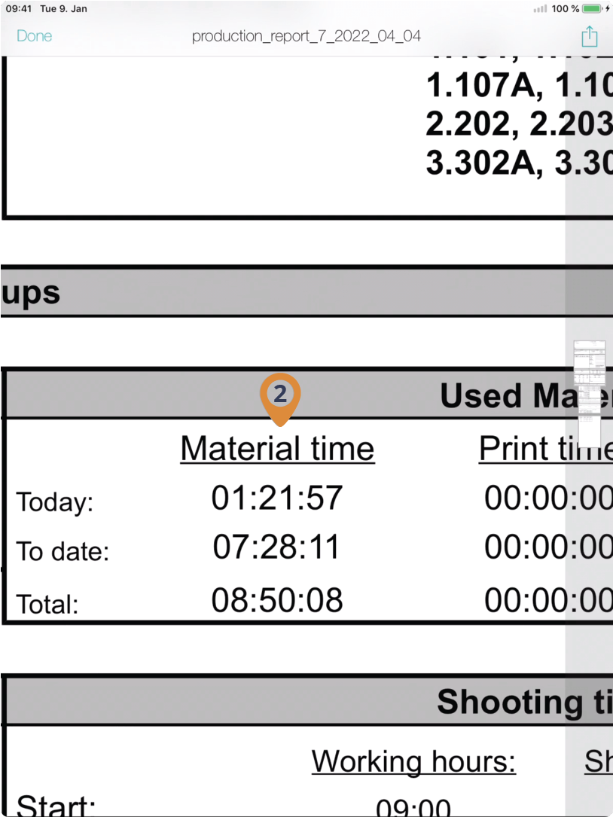Tap the Used Material section header
The image size is (613, 817).
pos(526,396)
